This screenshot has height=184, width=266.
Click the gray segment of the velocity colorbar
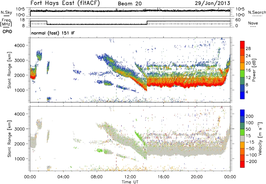pos(242,138)
